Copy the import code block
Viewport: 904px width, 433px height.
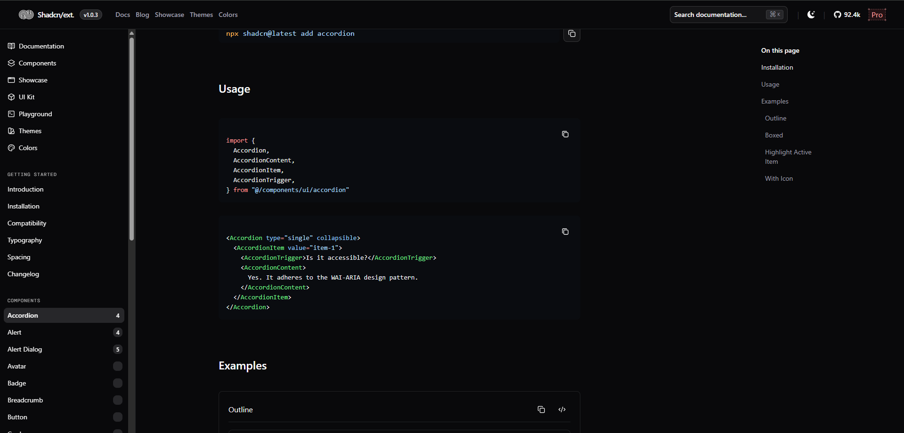565,135
